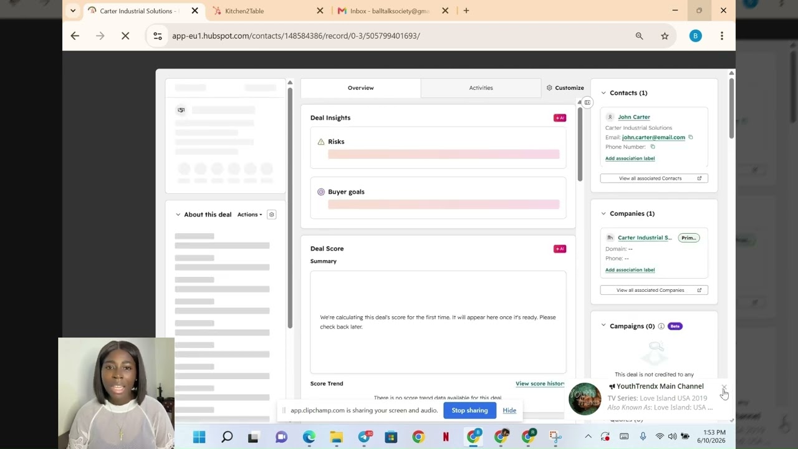Click the gear icon in About this deal

[x=271, y=215]
